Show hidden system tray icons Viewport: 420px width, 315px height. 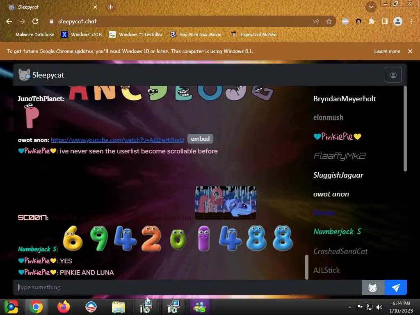349,307
